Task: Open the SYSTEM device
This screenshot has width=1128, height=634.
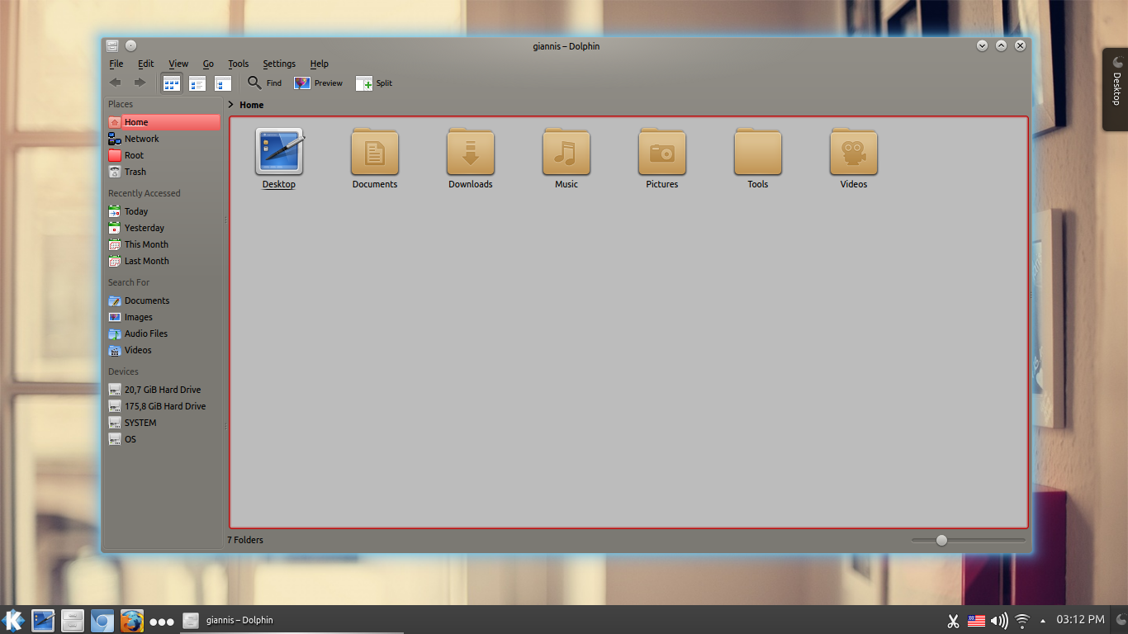Action: [164, 423]
